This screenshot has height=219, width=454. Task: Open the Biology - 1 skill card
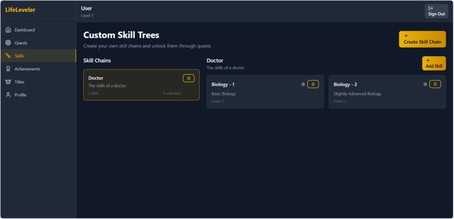click(265, 92)
